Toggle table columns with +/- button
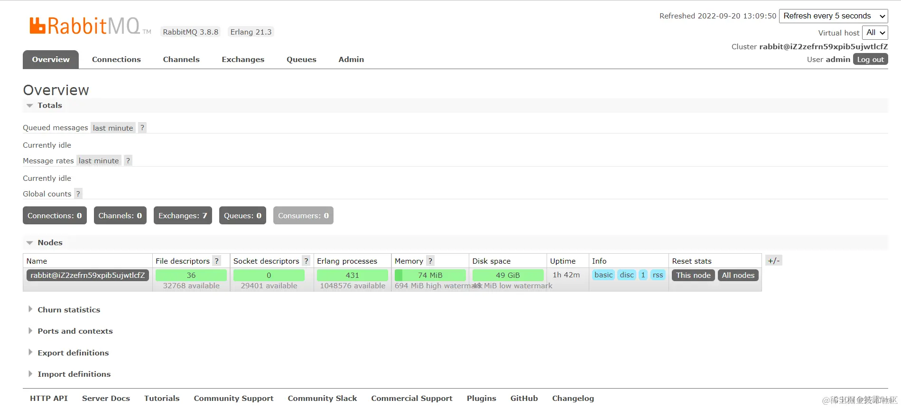The image size is (901, 408). [773, 261]
